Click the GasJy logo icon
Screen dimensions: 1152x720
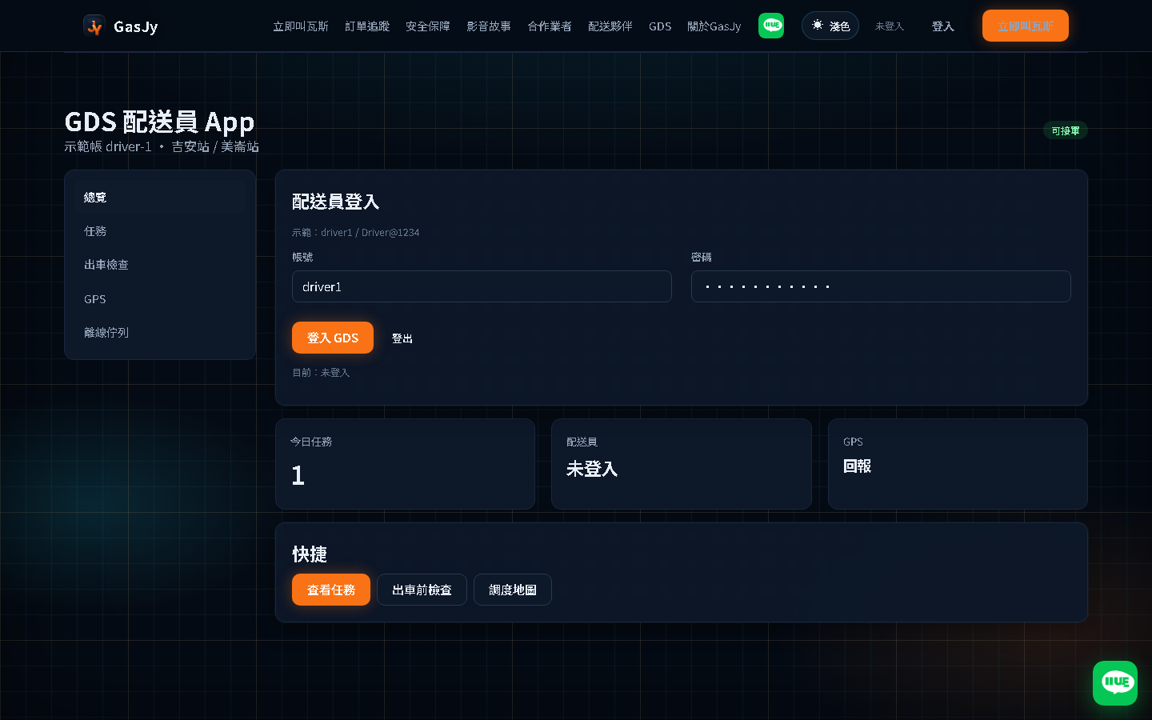pos(94,26)
